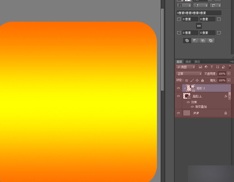Click the 填充 100% value field
234x182 pixels.
click(x=222, y=80)
